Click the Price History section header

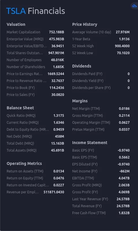pyautogui.click(x=85, y=24)
